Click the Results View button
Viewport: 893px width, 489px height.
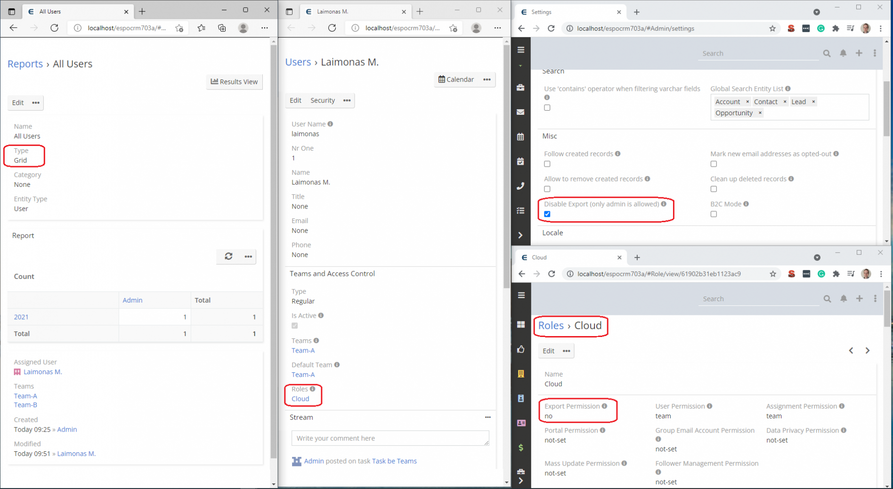coord(234,81)
